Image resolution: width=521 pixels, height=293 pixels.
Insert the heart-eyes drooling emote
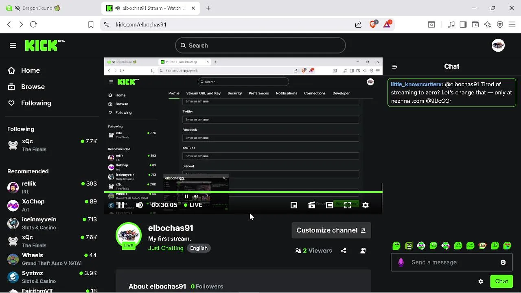click(507, 245)
